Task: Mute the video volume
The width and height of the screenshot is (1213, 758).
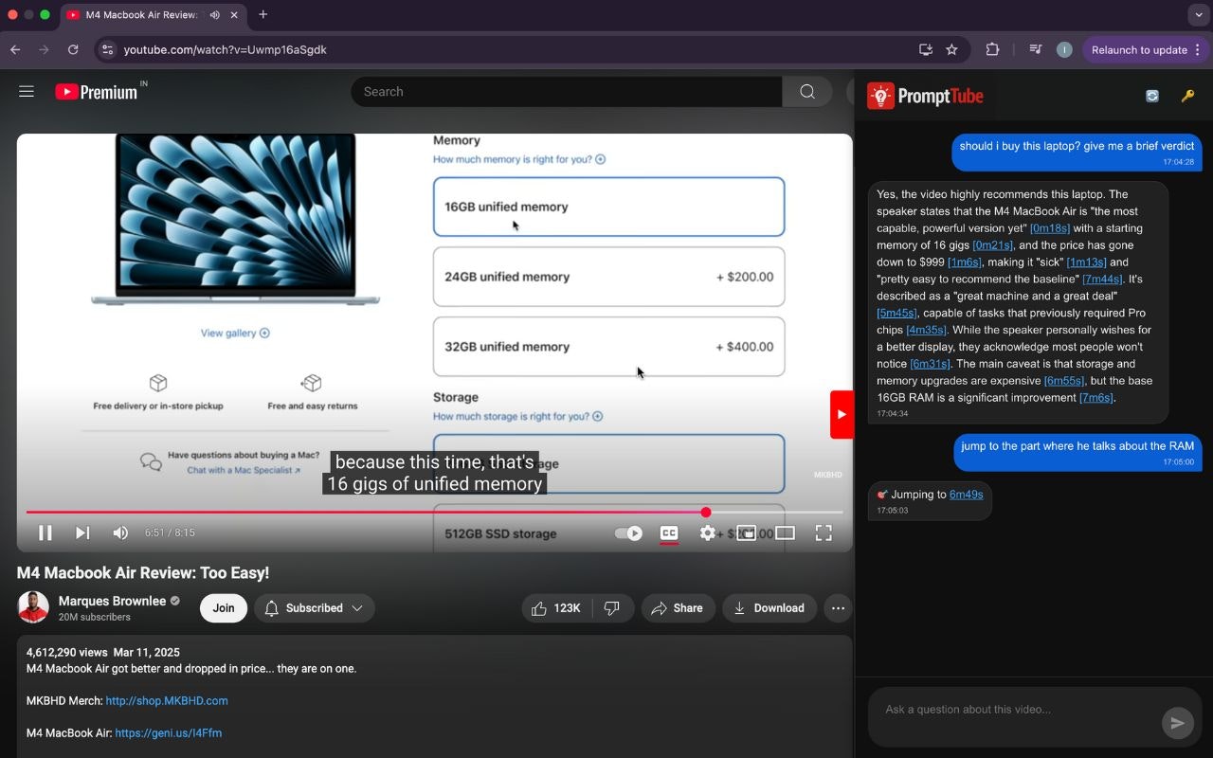Action: [x=120, y=532]
